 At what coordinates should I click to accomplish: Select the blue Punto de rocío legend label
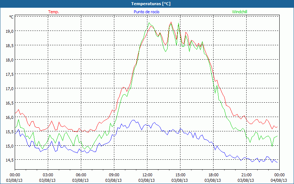coord(147,12)
